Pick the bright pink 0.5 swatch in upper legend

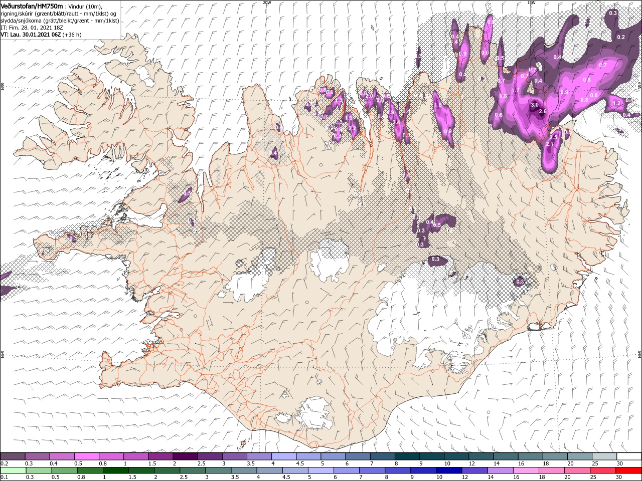click(86, 456)
